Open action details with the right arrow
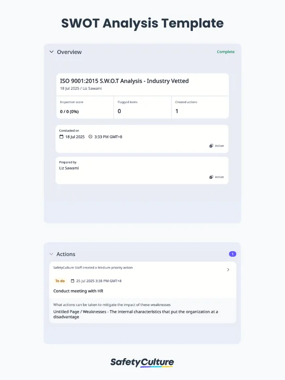Viewport: 285px width, 380px height. click(228, 270)
